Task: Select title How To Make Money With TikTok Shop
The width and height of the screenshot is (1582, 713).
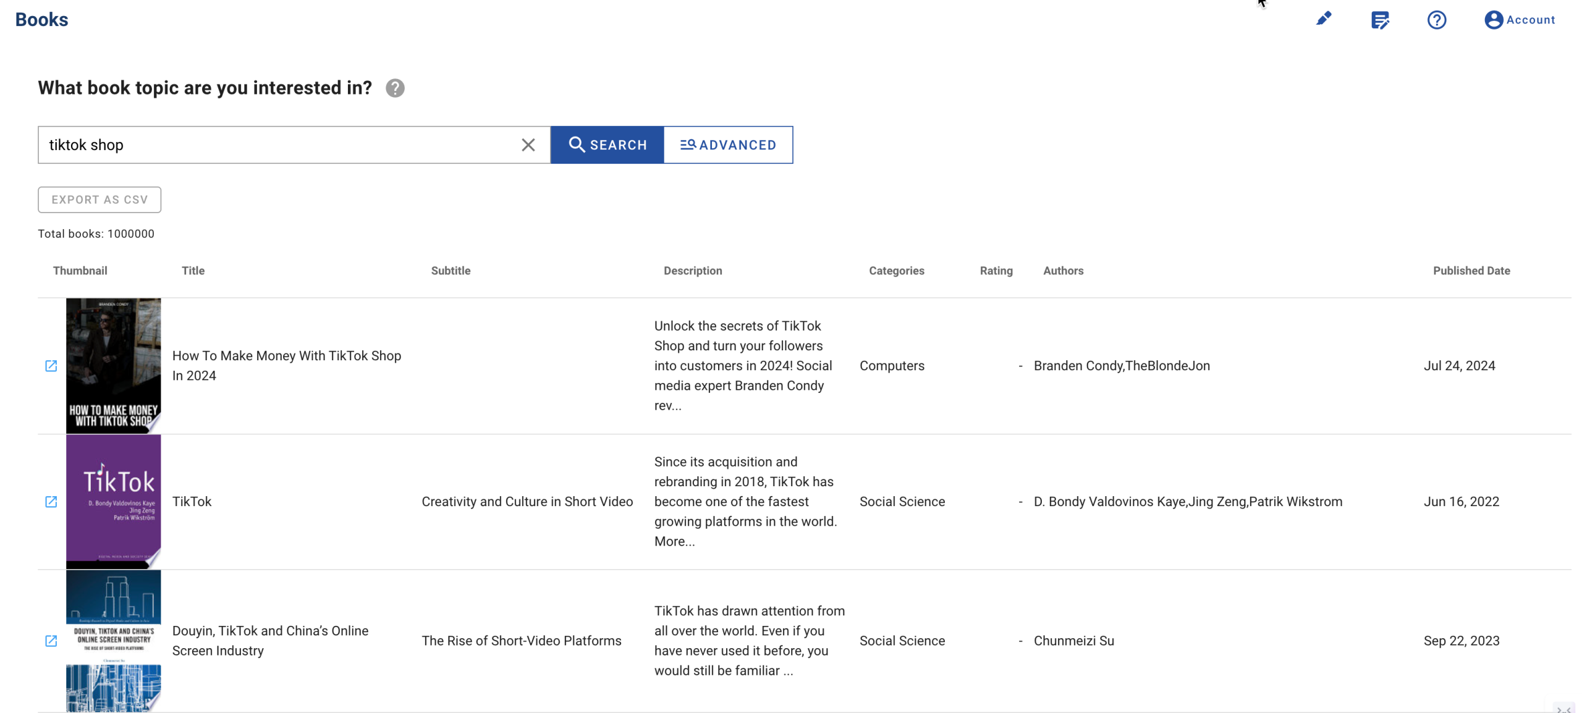Action: 287,366
